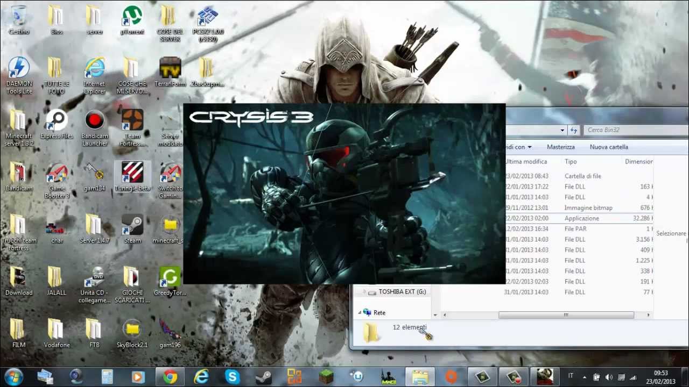Select the TUTTE LE FOTO folder
Viewport: 689px width, 387px height.
(57, 76)
